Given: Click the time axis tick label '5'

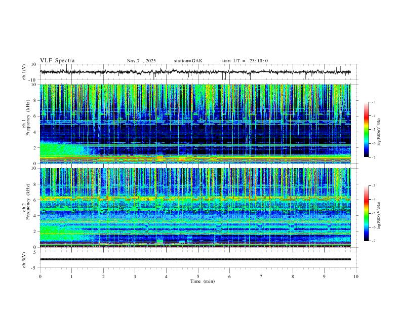Looking at the screenshot, I should pos(198,277).
